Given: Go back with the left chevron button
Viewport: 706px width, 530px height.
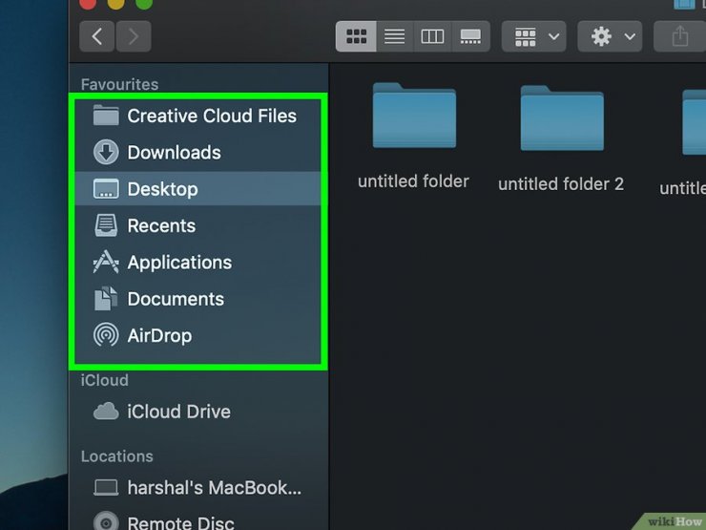Looking at the screenshot, I should point(96,36).
